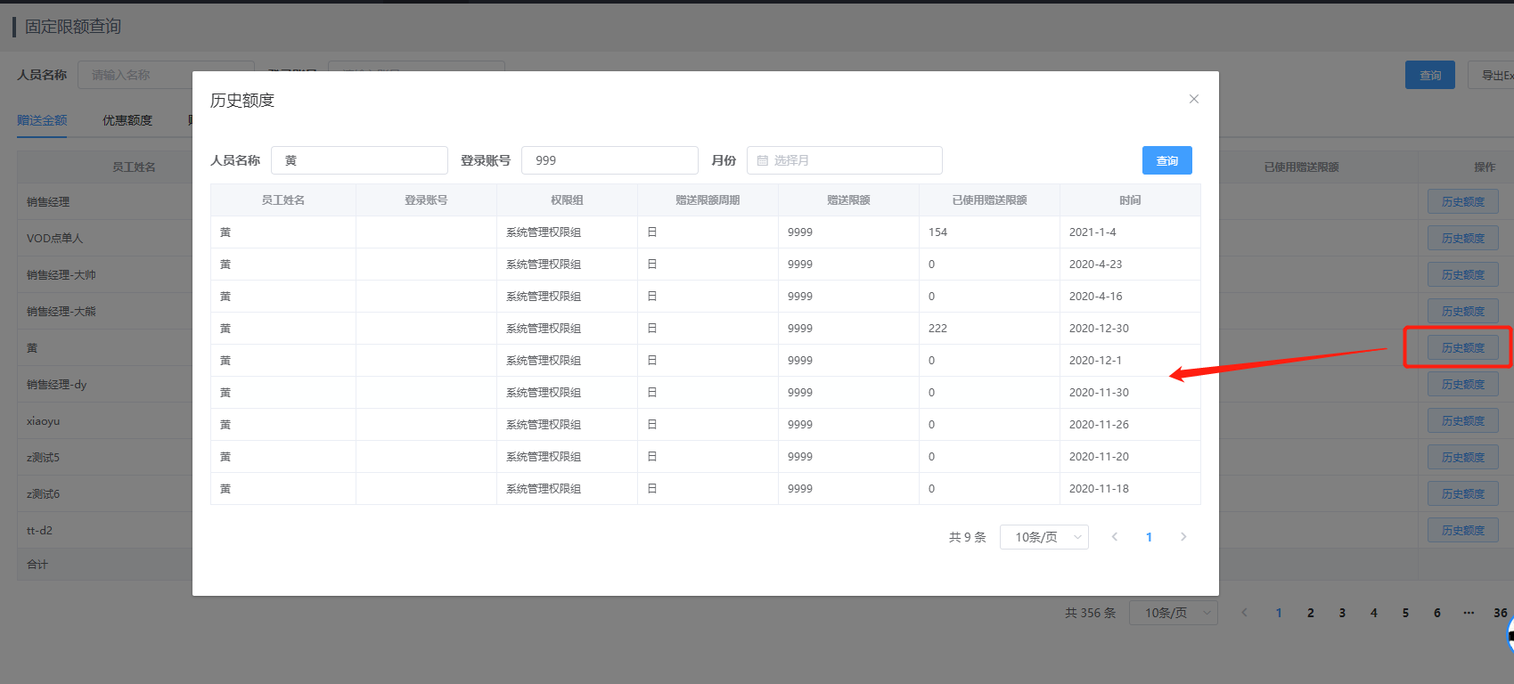1514x684 pixels.
Task: Close the 历史额度 dialog
Action: coord(1194,99)
